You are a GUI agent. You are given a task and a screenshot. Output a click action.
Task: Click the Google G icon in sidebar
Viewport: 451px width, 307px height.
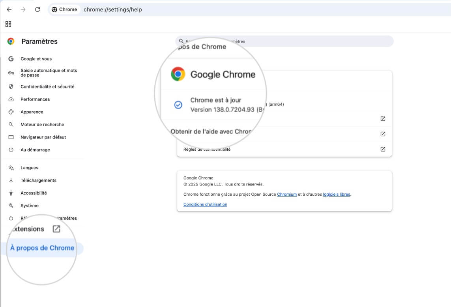point(11,59)
